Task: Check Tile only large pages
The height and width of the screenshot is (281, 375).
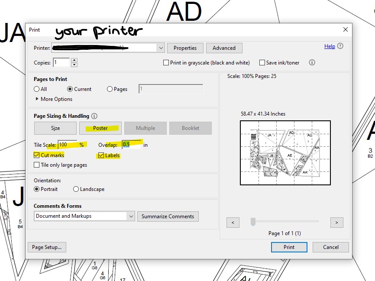Action: click(36, 165)
